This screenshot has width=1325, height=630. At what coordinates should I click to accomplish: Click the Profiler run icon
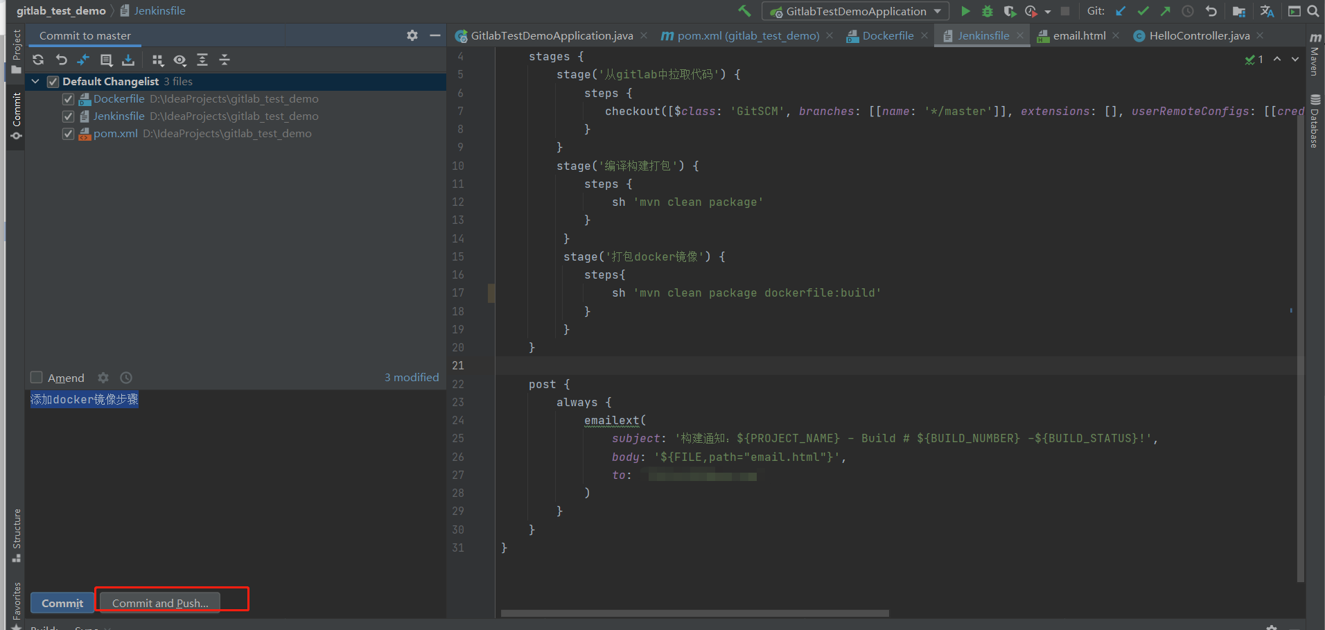[1031, 11]
